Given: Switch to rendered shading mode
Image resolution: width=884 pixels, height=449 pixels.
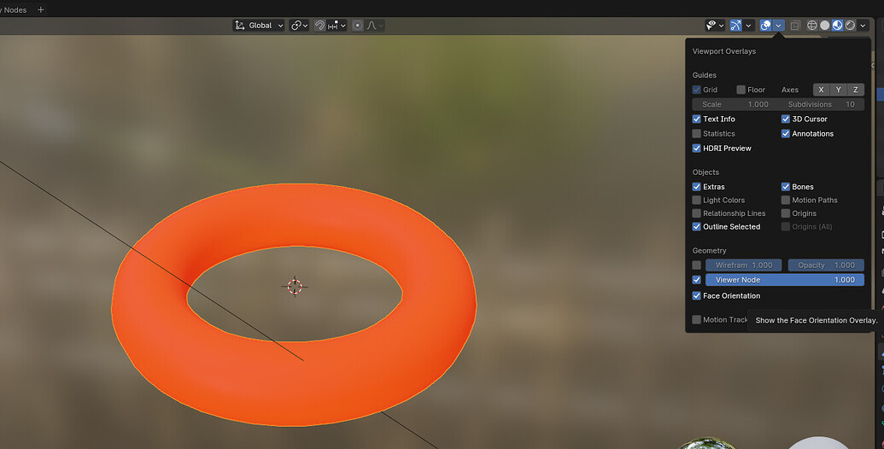Looking at the screenshot, I should click(x=850, y=26).
